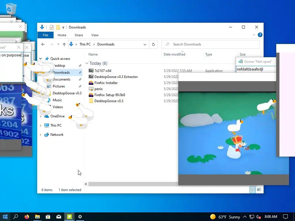Image resolution: width=295 pixels, height=221 pixels.
Task: Open recent locations dropdown arrow
Action: point(58,44)
